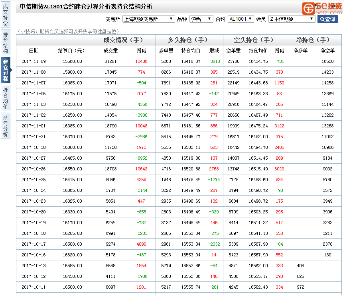Open the 合约 AL1801 dropdown

(241, 19)
